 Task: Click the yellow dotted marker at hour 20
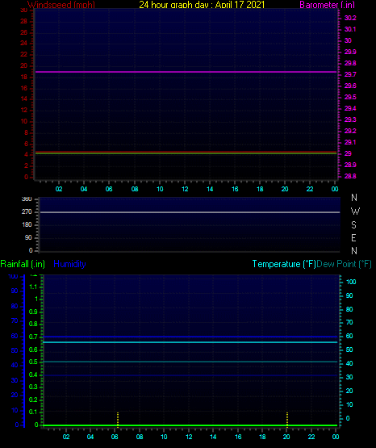pyautogui.click(x=287, y=419)
